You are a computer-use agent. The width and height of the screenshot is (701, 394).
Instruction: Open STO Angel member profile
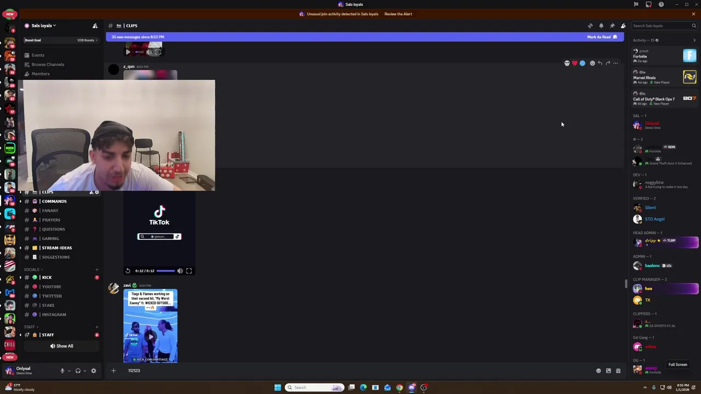pos(664,219)
